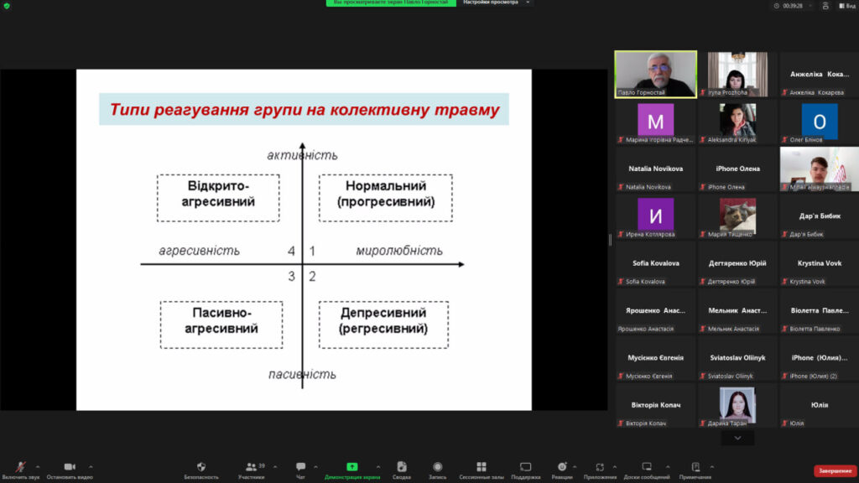Start recording with the Запись icon
The image size is (859, 483).
pyautogui.click(x=438, y=467)
